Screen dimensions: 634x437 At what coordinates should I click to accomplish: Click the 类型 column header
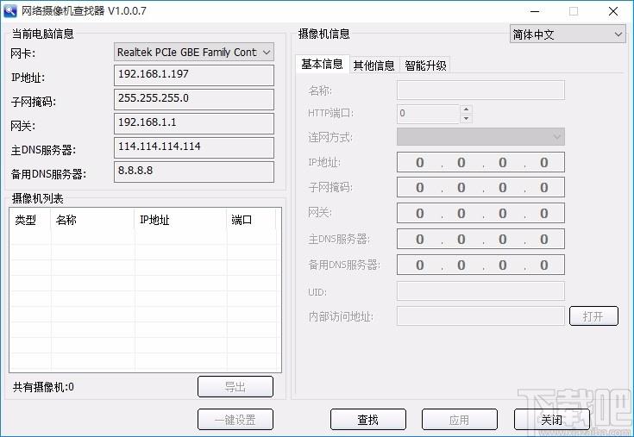point(30,220)
